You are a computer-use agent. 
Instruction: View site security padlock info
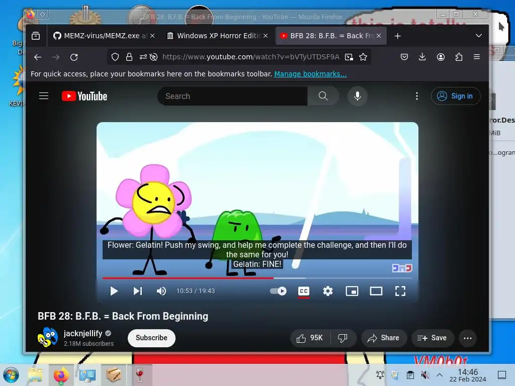click(x=129, y=57)
